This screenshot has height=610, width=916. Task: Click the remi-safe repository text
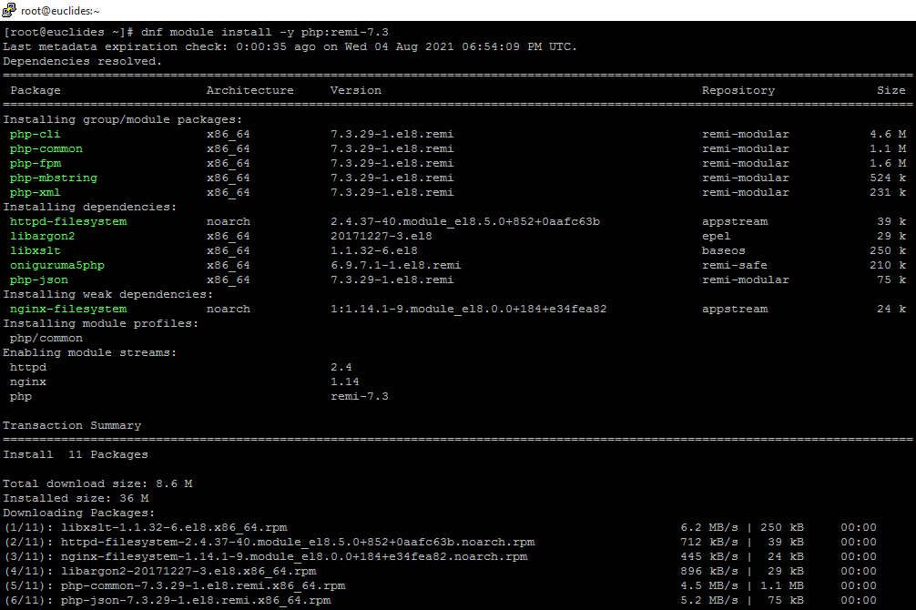coord(734,265)
